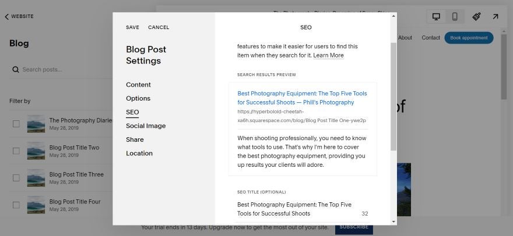Select the Blog Post Title Two entry
This screenshot has width=513, height=236.
coord(74,148)
